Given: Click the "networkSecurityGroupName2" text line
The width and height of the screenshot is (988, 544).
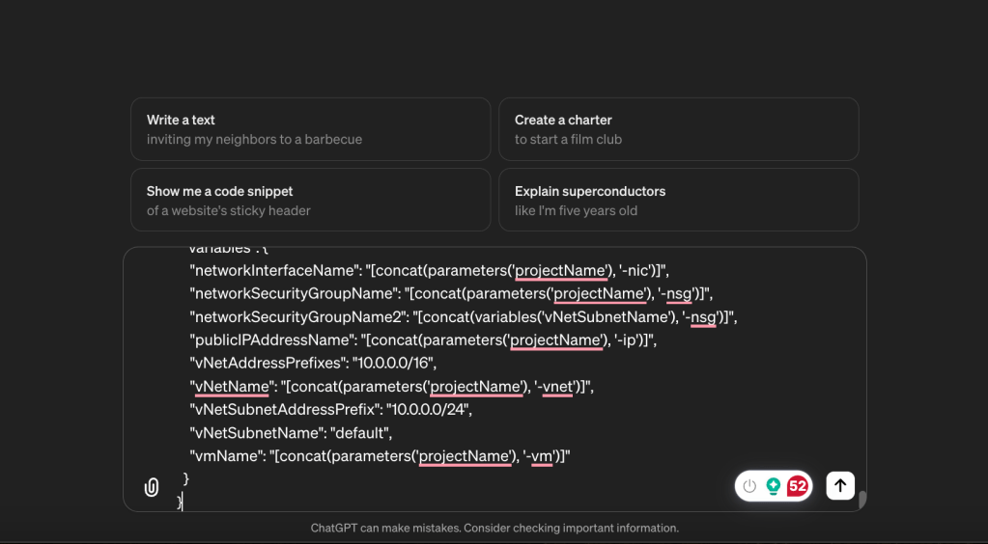Looking at the screenshot, I should pyautogui.click(x=464, y=317).
